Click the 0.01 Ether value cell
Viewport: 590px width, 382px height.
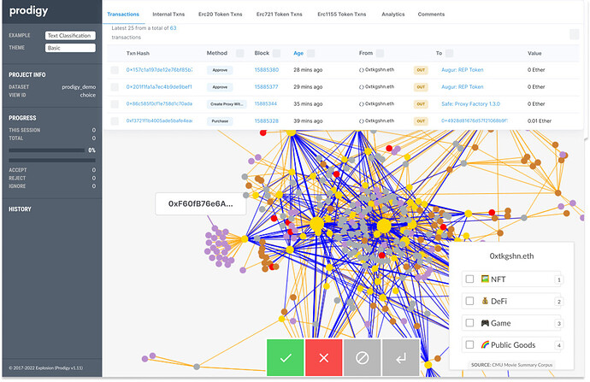[540, 121]
